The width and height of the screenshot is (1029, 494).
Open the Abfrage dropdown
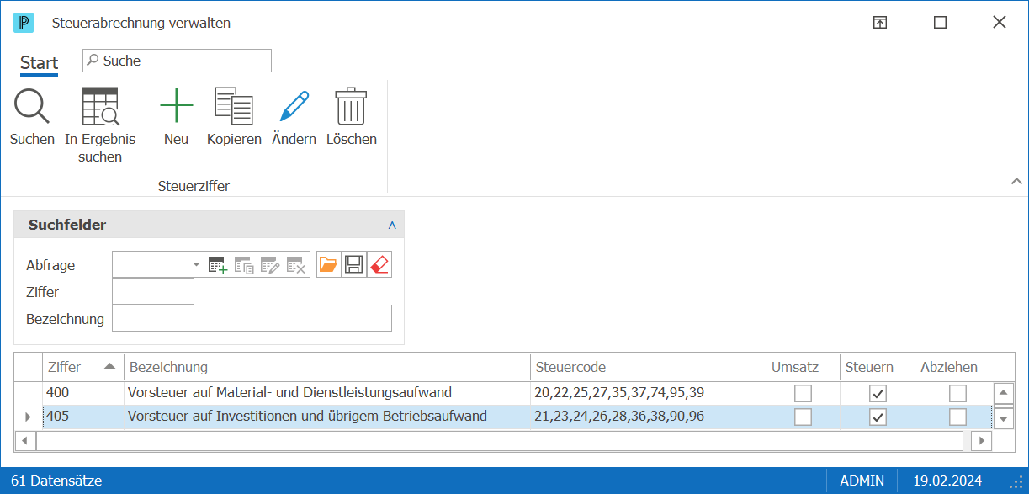point(196,264)
